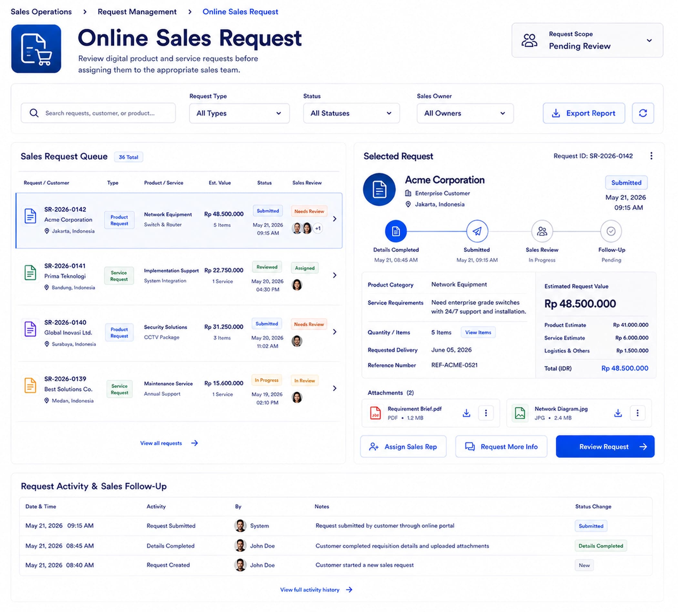The width and height of the screenshot is (678, 612).
Task: Click the image file icon of Network Diagram
Action: (520, 413)
